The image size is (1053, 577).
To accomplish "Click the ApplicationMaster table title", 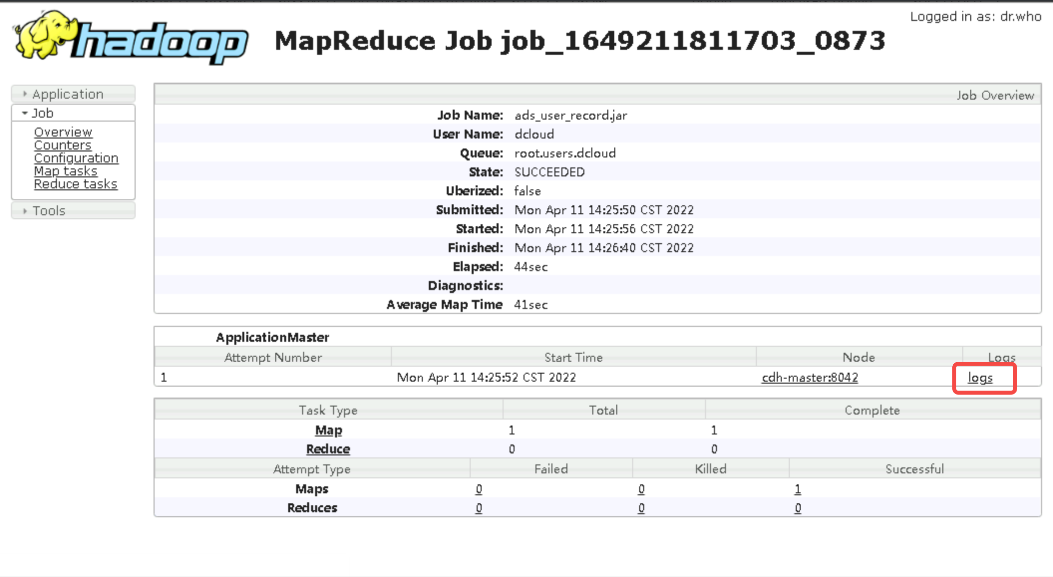I will 272,337.
